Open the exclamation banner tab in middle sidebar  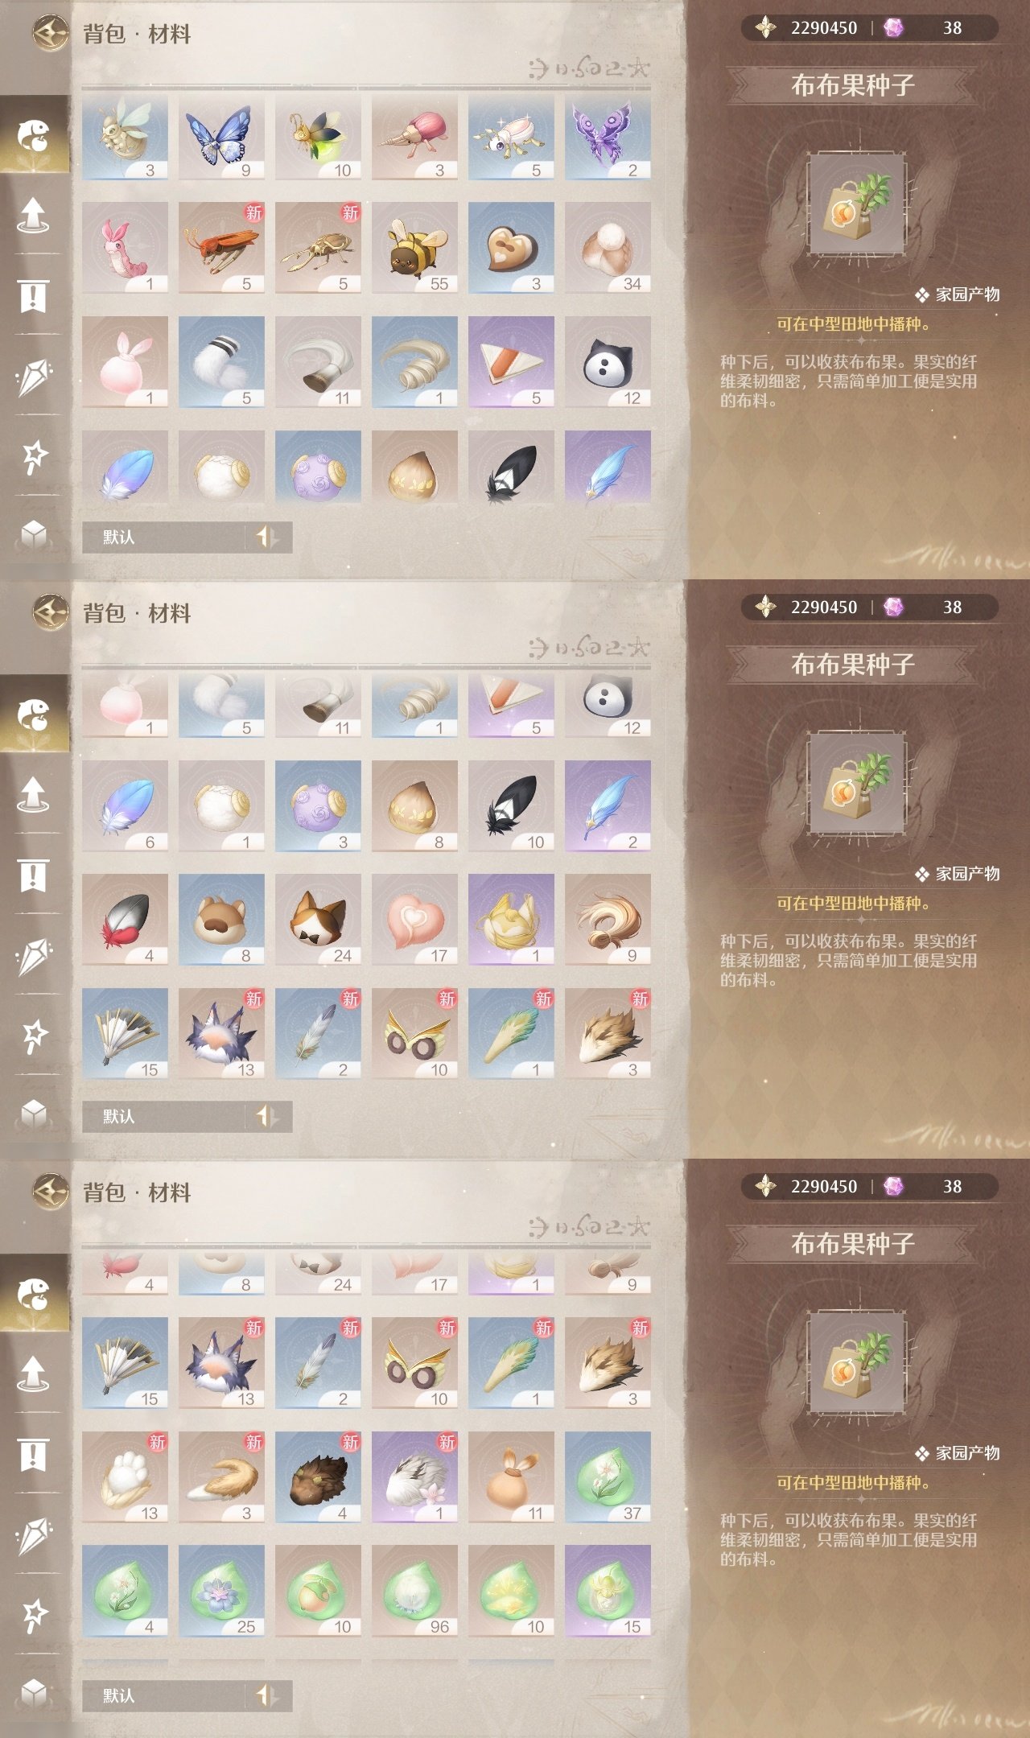point(34,875)
